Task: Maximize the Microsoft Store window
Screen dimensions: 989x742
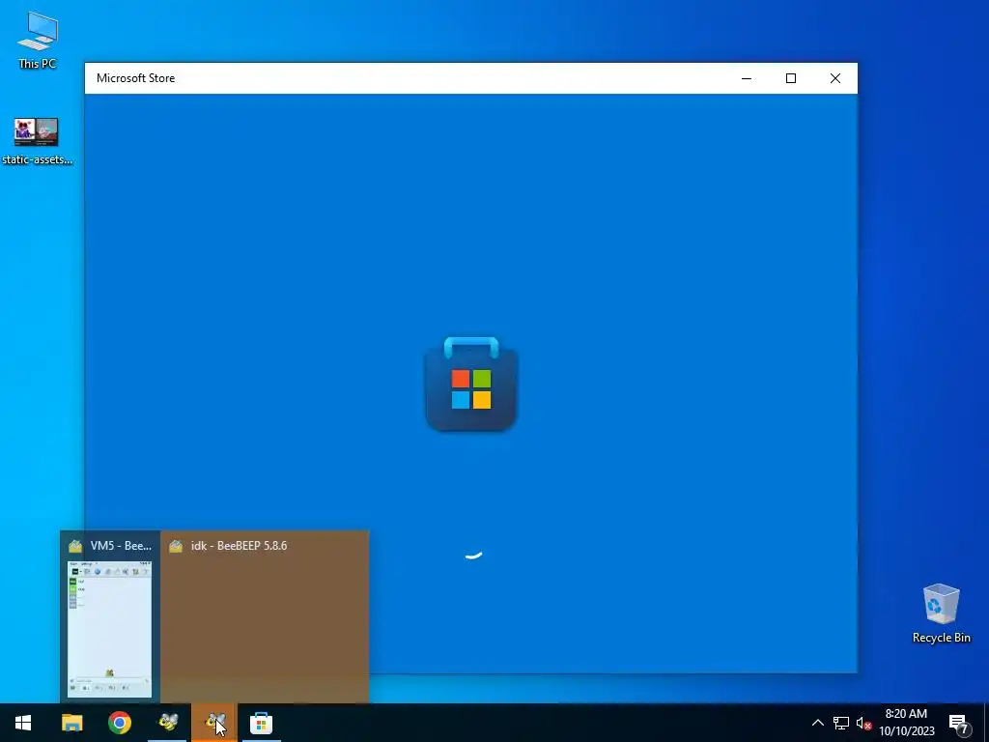Action: (x=791, y=78)
